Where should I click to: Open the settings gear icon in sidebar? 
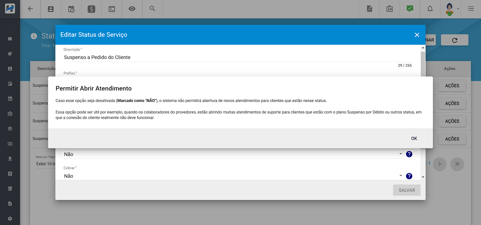(10, 219)
